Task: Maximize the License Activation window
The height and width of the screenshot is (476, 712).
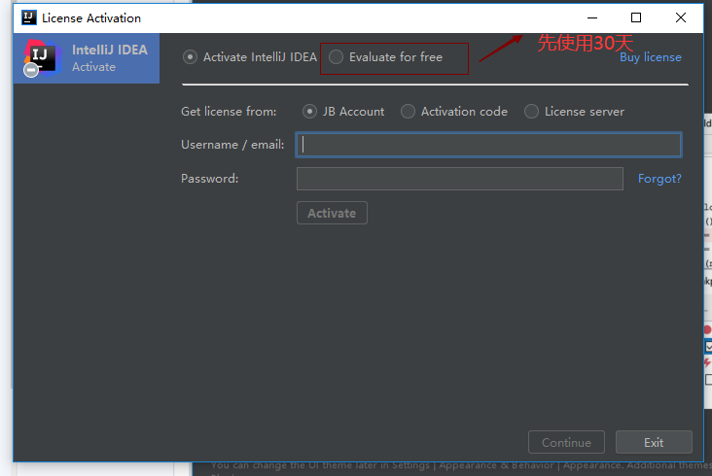Action: [x=636, y=17]
